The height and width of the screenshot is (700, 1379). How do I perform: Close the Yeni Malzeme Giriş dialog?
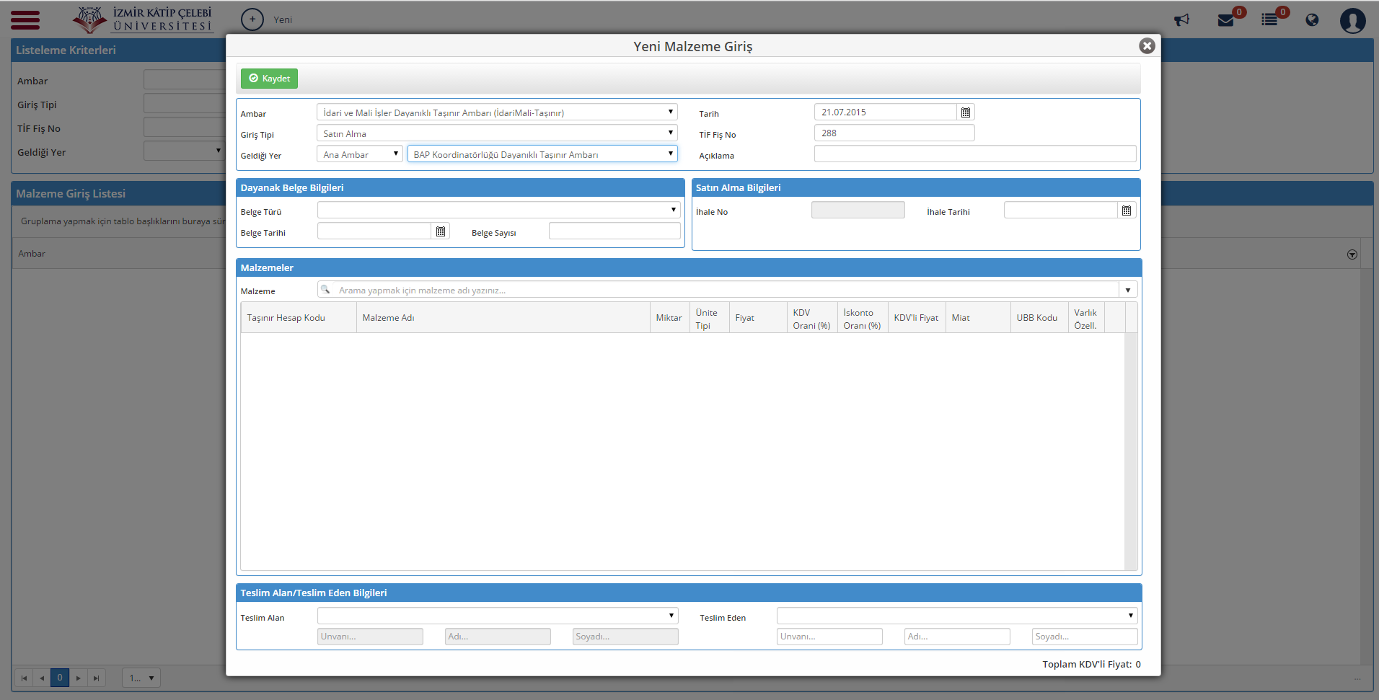click(x=1147, y=46)
